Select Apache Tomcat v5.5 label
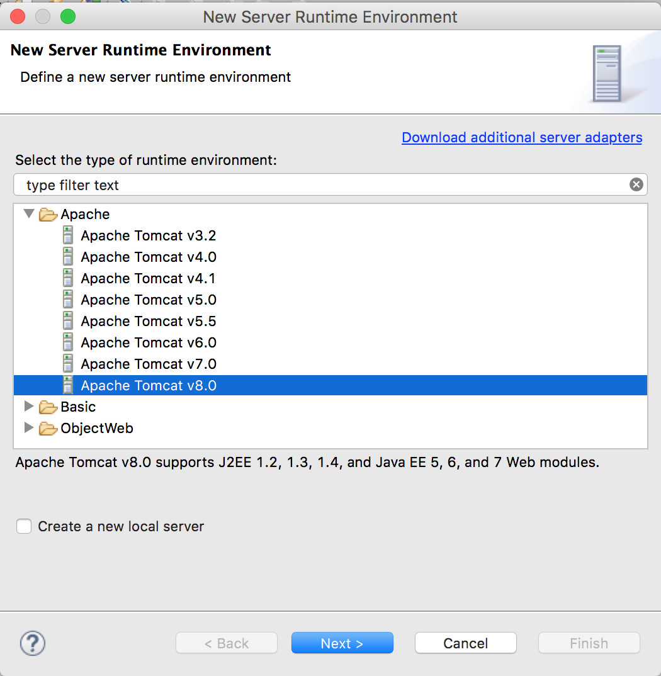This screenshot has width=661, height=676. (x=149, y=321)
